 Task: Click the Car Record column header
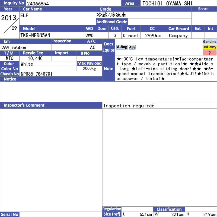[179, 28]
